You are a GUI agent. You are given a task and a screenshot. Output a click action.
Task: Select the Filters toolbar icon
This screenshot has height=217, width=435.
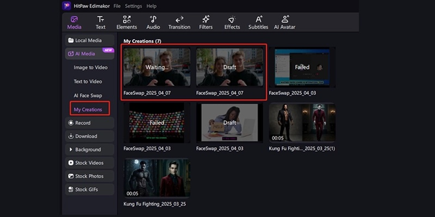[206, 22]
